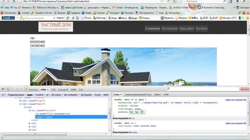Switch to the CSS tab in Firebug
The image size is (250, 140).
54,90
